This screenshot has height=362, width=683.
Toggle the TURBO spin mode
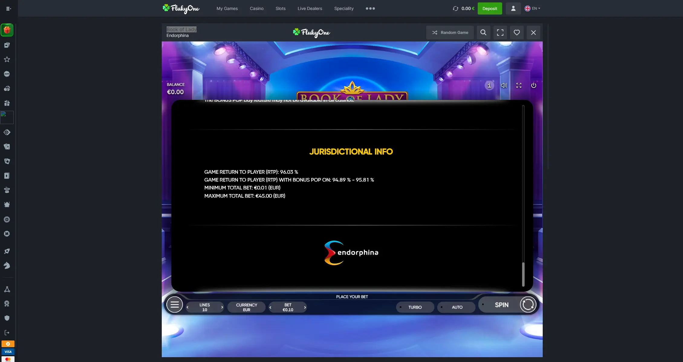[x=415, y=307]
